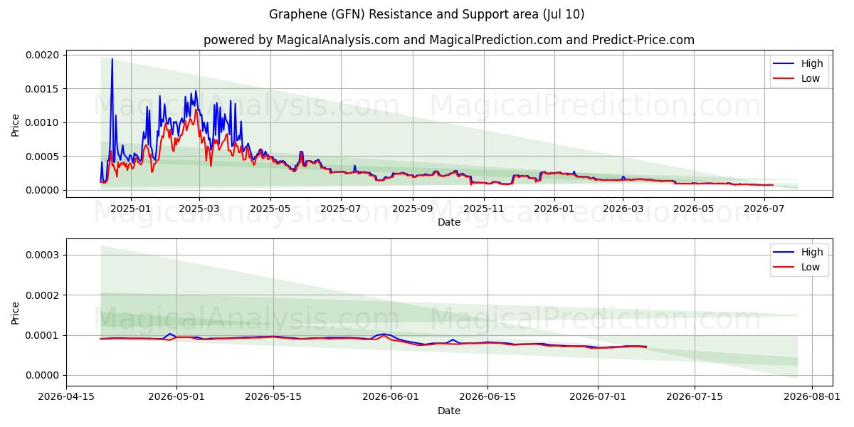This screenshot has height=427, width=854.
Task: Click the '0.0010' y-axis tick label
Action: click(43, 122)
